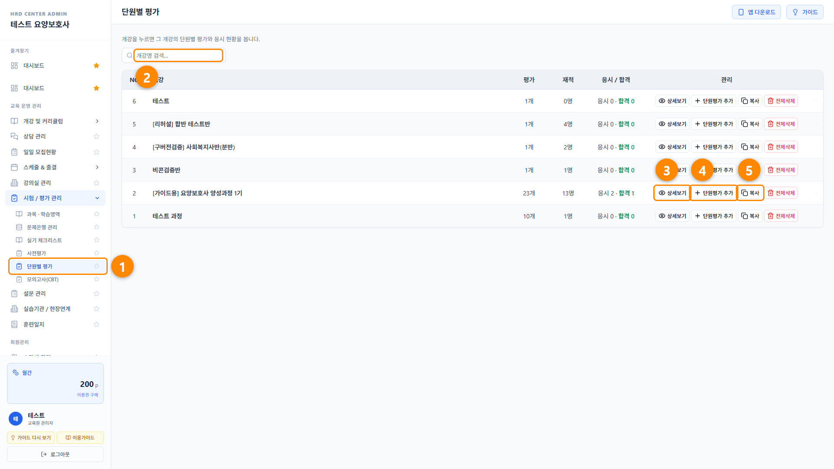The image size is (834, 469).
Task: Toggle favorite star for 강의실 관리
Action: (x=96, y=183)
